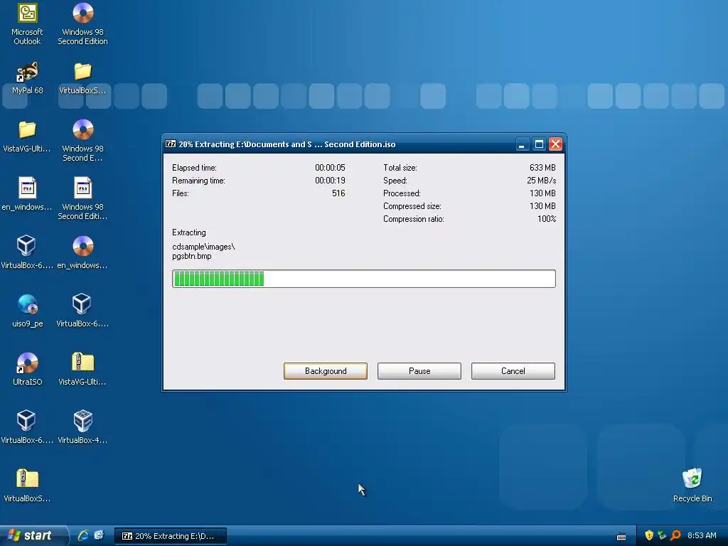Viewport: 728px width, 546px height.
Task: Click the Compression ratio label
Action: [414, 219]
